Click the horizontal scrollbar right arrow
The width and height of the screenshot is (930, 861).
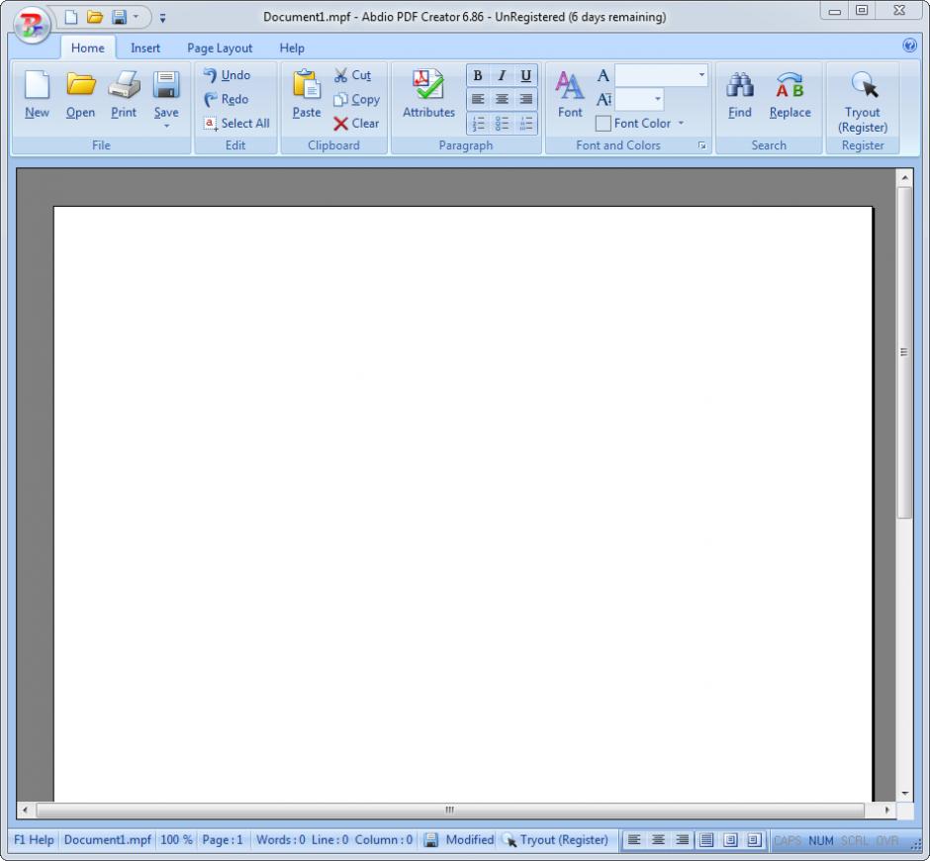886,810
